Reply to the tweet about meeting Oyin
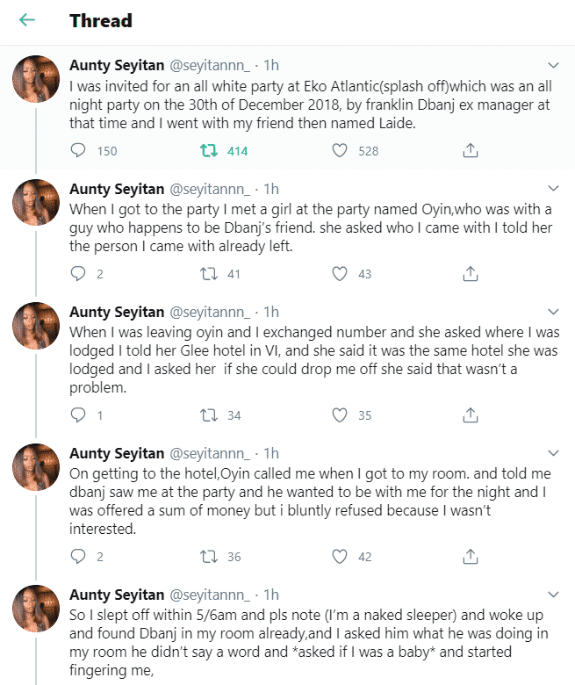 click(x=78, y=274)
